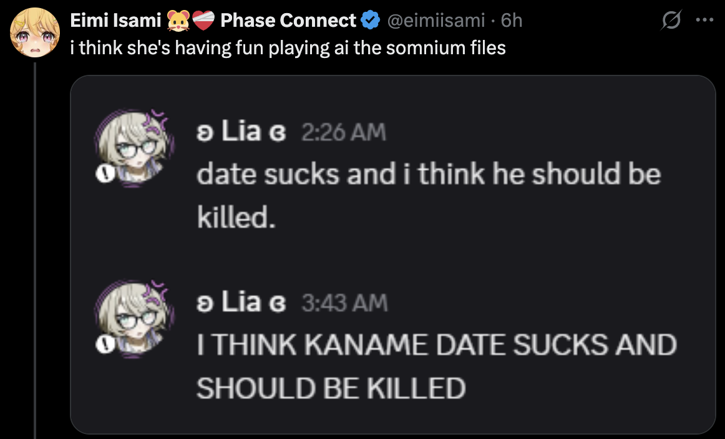Click the Phase Connect name text
The width and height of the screenshot is (725, 439).
(x=288, y=21)
